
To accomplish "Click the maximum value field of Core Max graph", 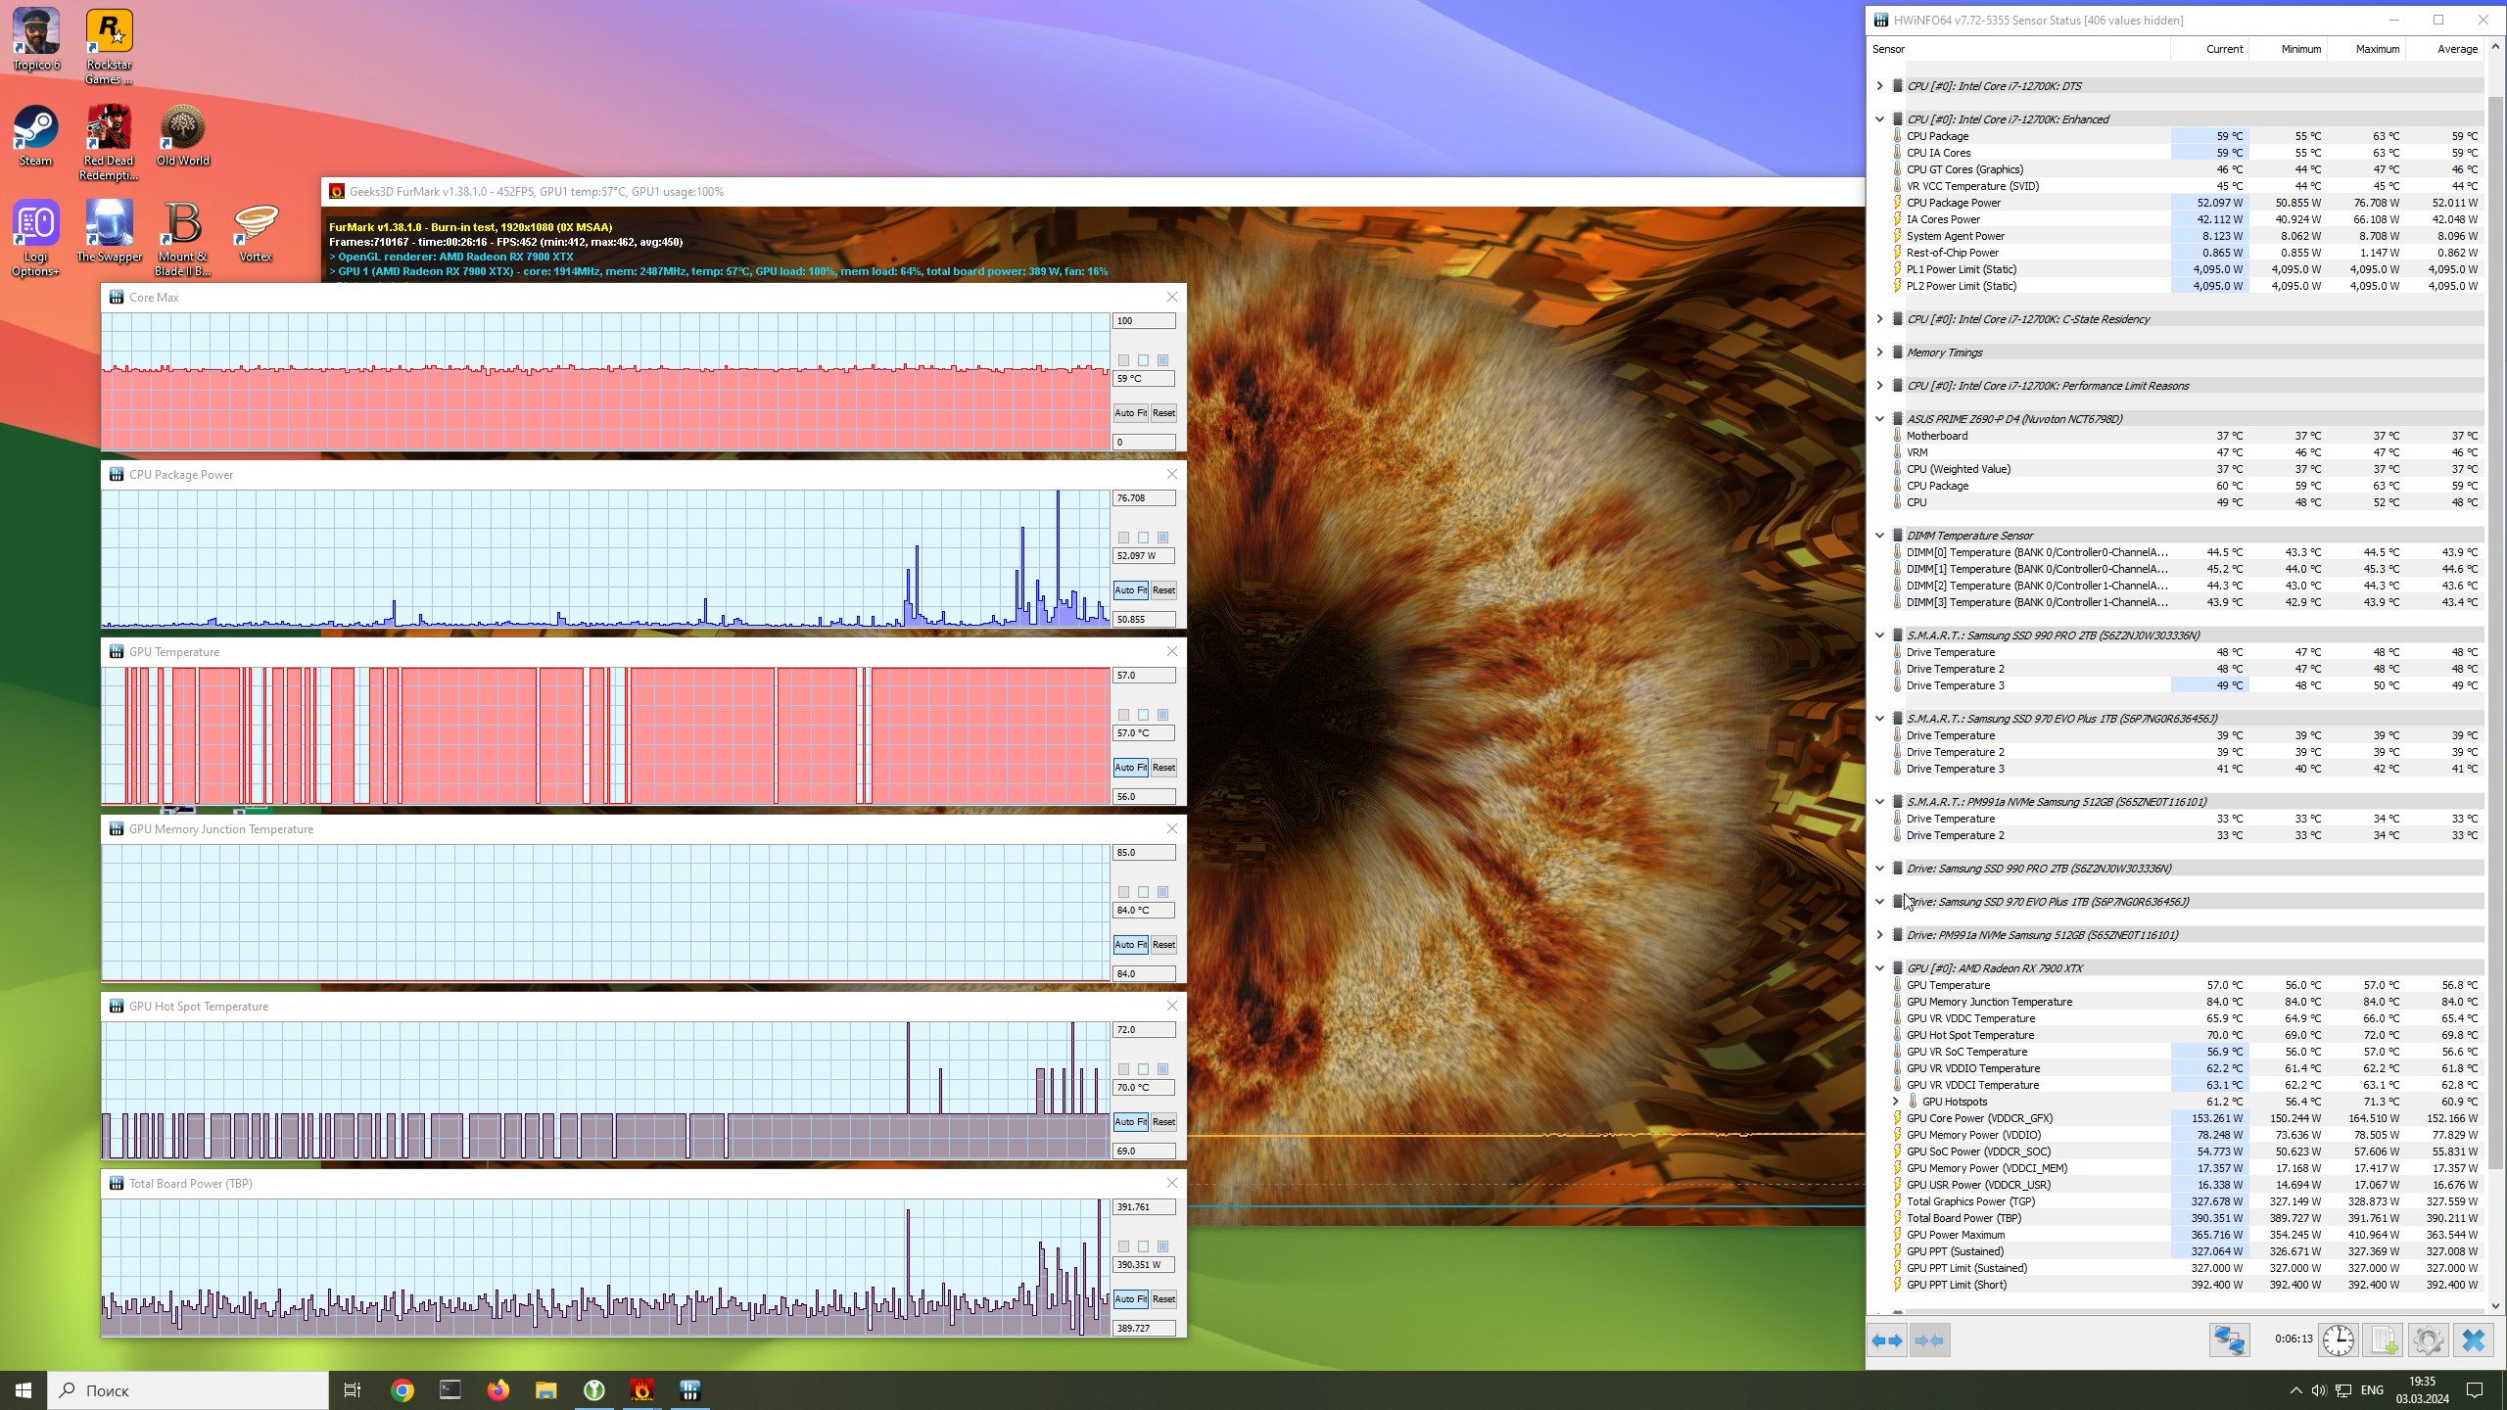I will click(1143, 321).
